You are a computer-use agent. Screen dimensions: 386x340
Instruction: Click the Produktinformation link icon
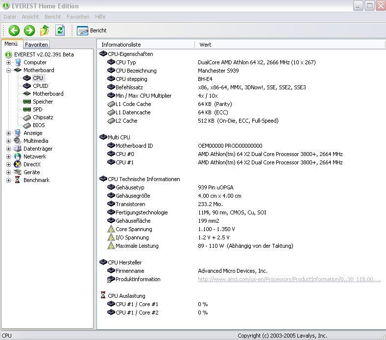coord(111,279)
